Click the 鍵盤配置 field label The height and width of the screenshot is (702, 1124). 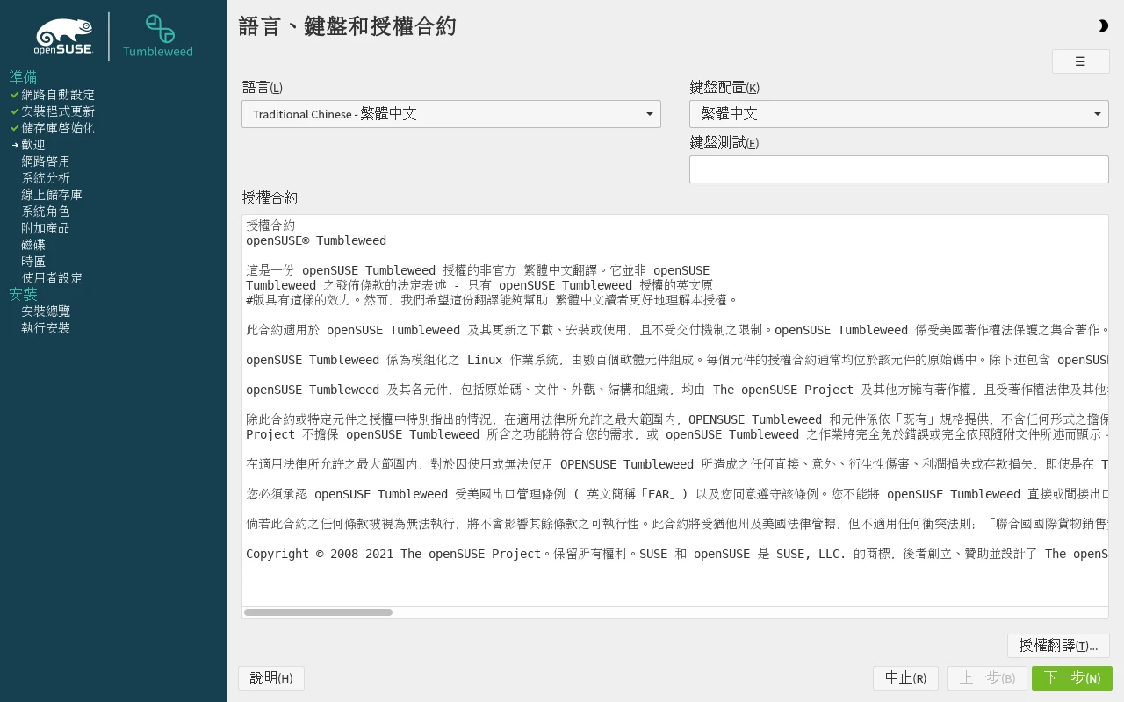point(724,87)
